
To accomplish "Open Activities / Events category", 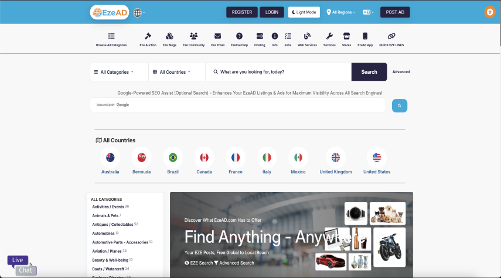I will (x=108, y=207).
